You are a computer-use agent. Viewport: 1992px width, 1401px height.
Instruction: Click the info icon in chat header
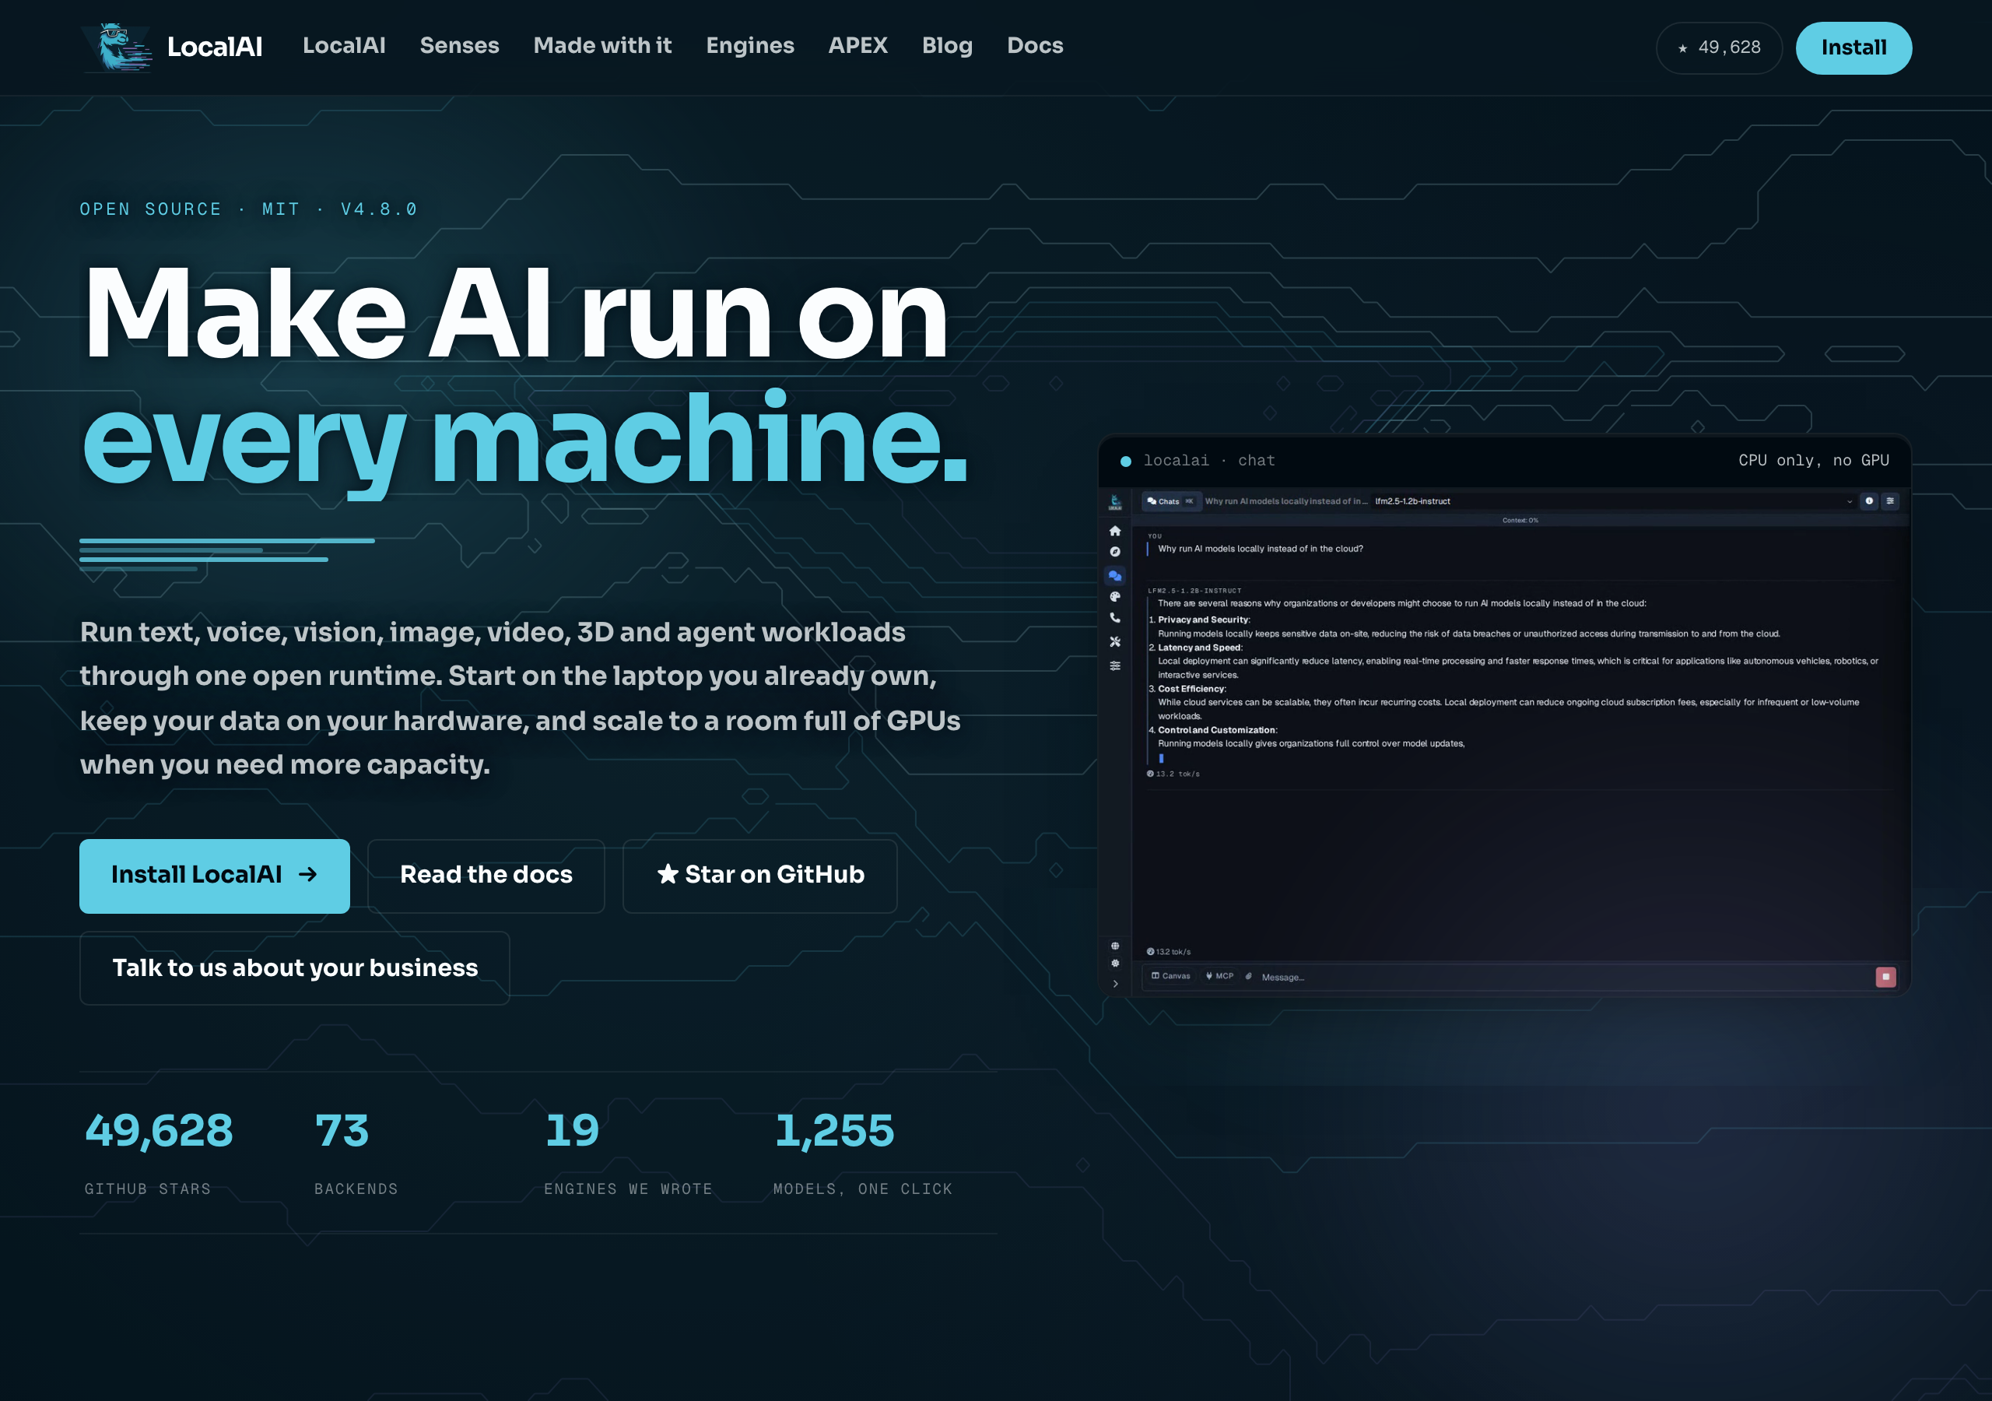pos(1869,500)
